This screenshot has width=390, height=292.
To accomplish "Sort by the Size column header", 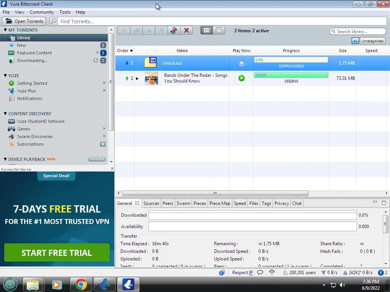I will pos(342,51).
